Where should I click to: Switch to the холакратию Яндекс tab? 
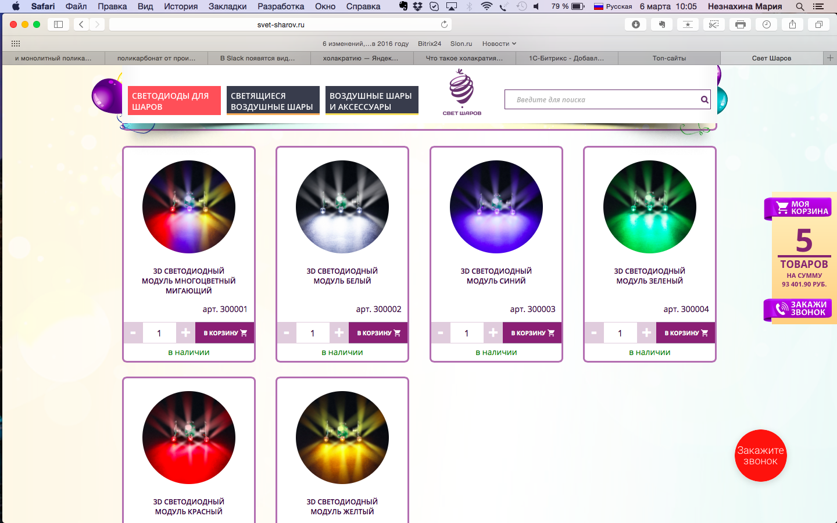click(361, 58)
